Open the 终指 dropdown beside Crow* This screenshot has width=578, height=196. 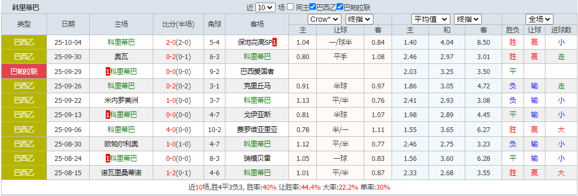(x=360, y=19)
